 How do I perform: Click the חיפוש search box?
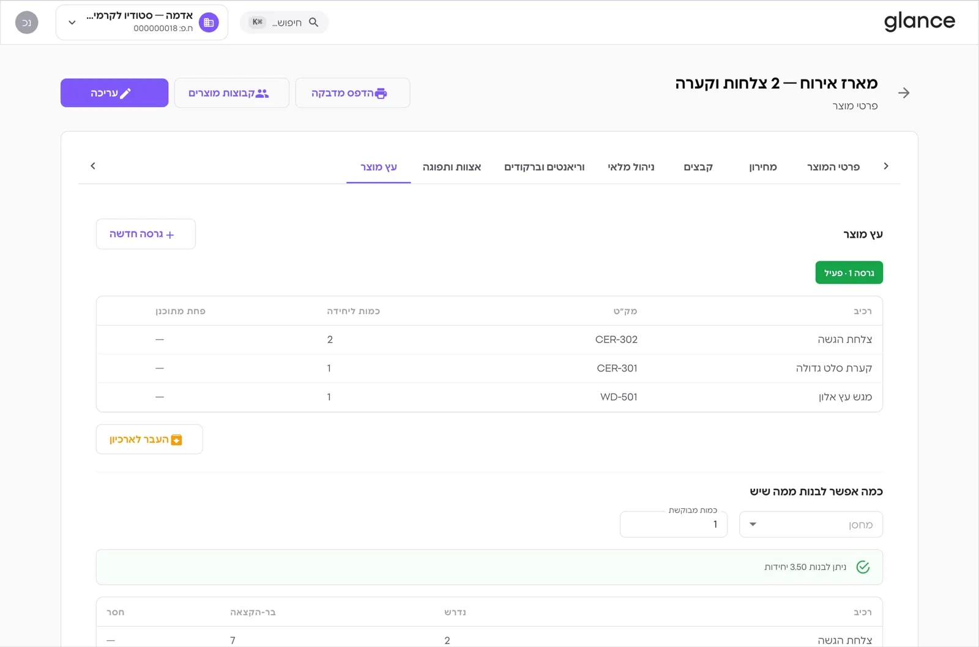point(285,22)
